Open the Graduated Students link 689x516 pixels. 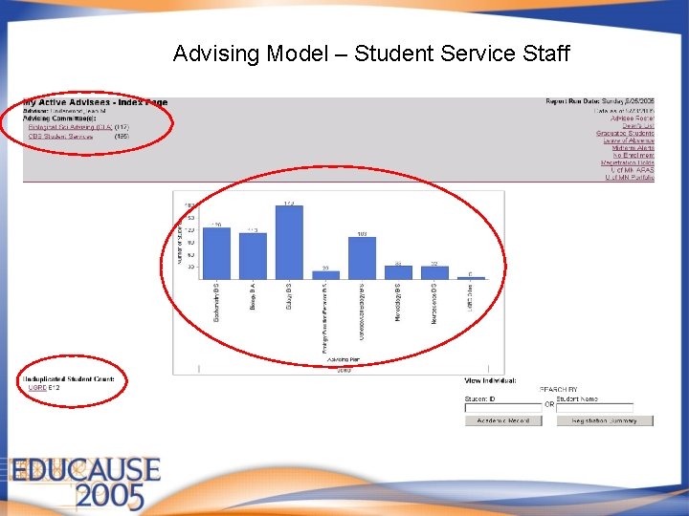(x=625, y=134)
